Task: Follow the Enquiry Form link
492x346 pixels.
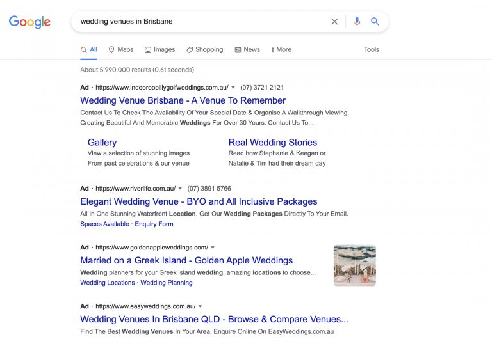Action: (x=154, y=224)
